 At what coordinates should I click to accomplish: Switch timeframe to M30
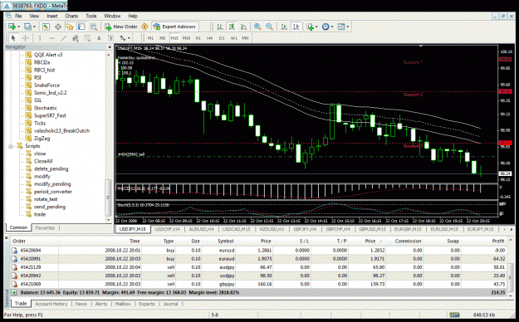[186, 38]
